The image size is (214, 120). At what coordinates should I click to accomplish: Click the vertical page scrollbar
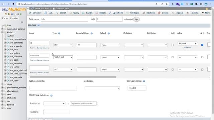point(213,61)
